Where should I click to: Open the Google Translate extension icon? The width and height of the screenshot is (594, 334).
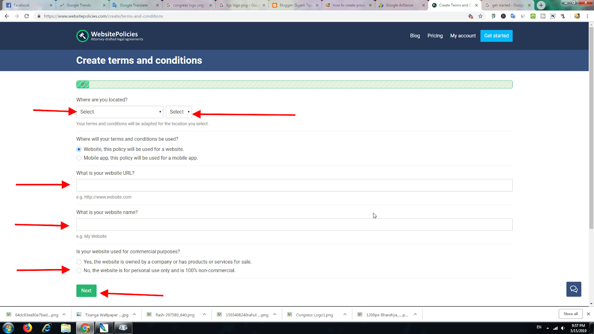click(513, 16)
